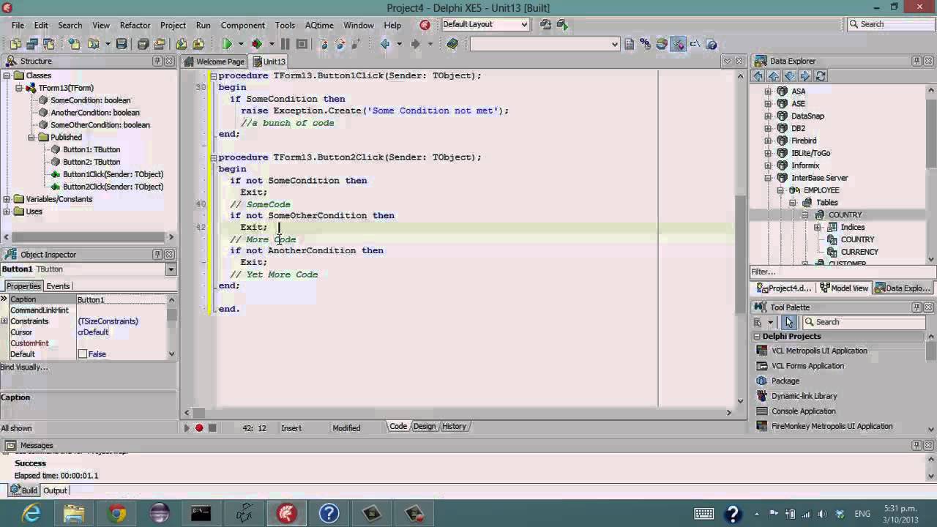Click the Save Desktop layout icon
The width and height of the screenshot is (937, 527).
(x=545, y=24)
